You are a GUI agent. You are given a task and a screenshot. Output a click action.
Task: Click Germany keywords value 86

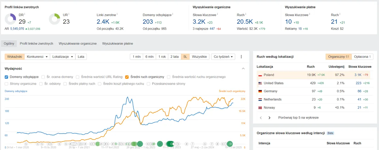tap(359, 91)
